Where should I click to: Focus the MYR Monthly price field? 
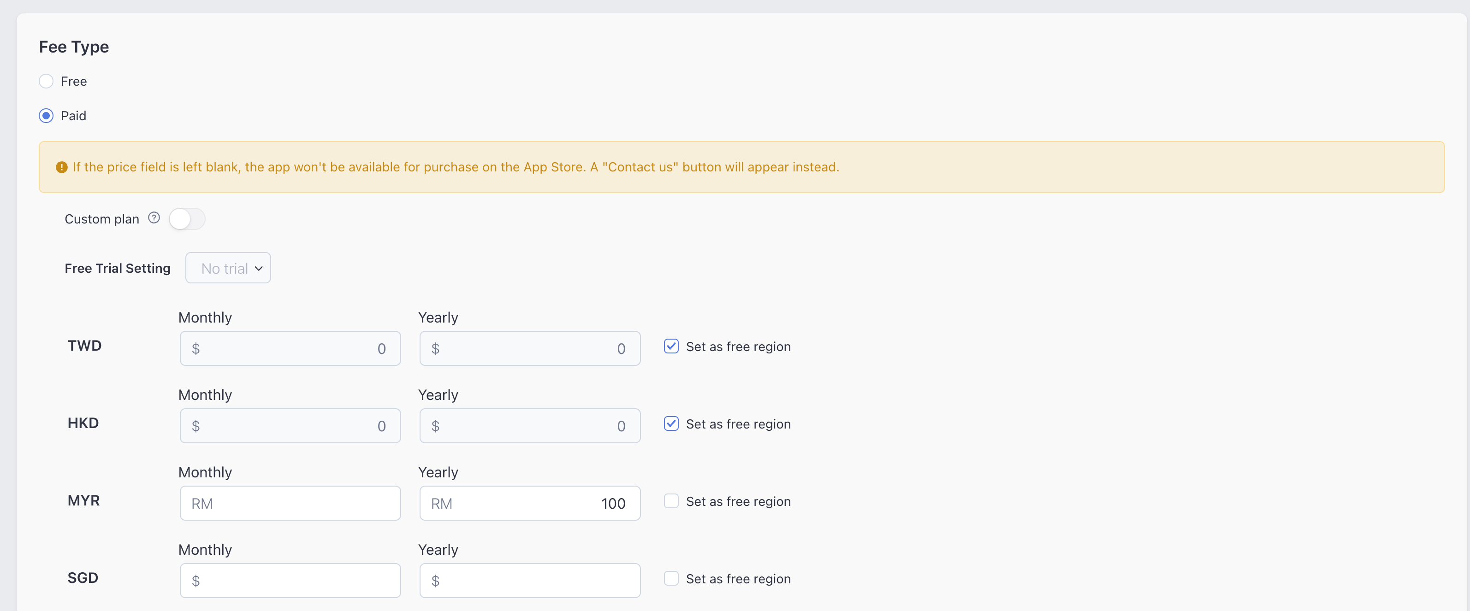pos(290,503)
